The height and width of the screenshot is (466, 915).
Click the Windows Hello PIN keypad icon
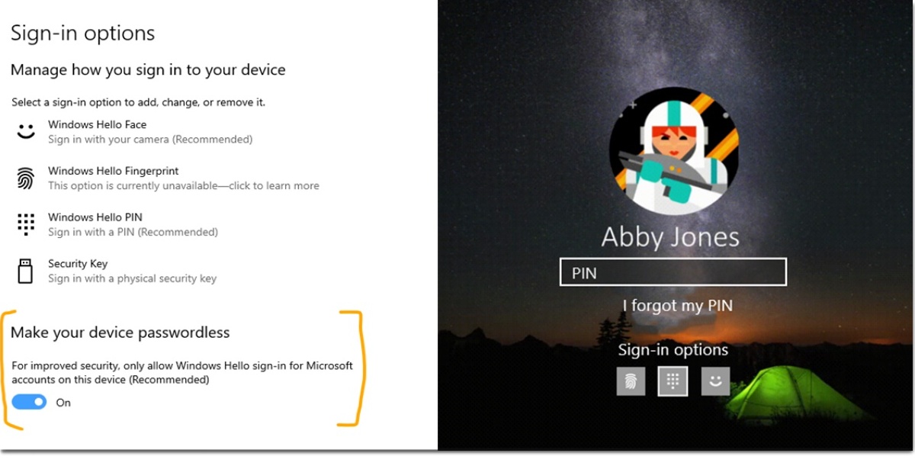tap(24, 223)
